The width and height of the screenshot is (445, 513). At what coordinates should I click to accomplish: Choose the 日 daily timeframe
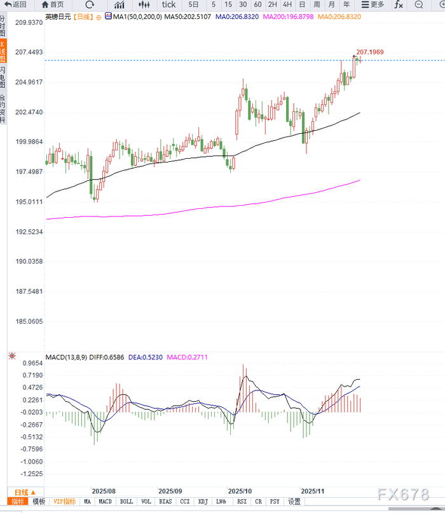tap(302, 4)
